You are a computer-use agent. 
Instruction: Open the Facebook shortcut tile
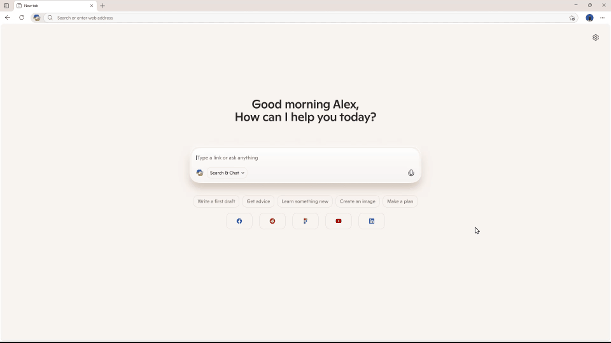click(x=239, y=221)
